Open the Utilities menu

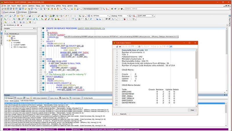click(x=59, y=6)
